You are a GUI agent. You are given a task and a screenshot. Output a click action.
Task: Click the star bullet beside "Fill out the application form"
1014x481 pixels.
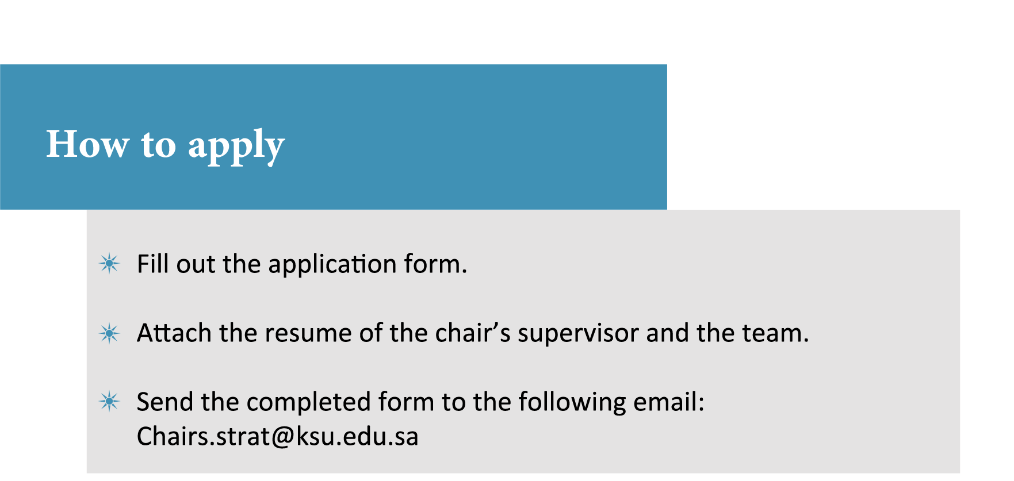[109, 264]
